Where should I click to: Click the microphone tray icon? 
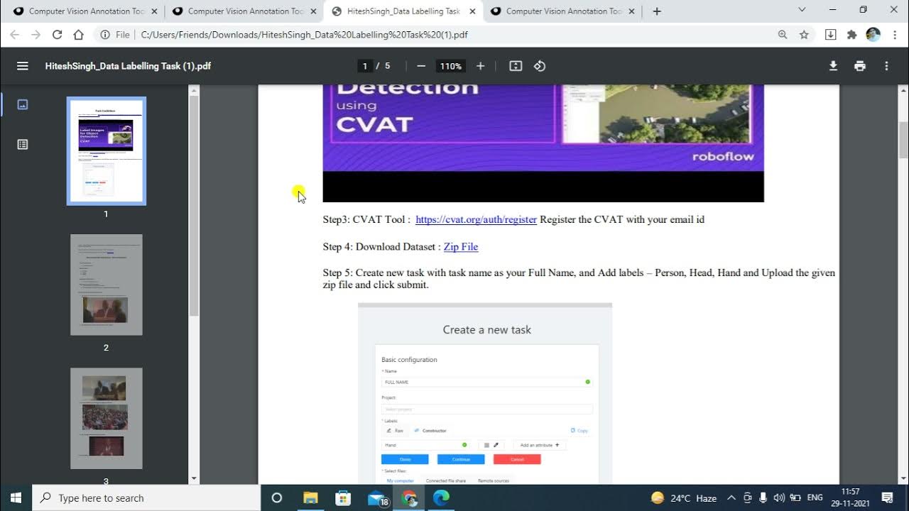tap(763, 498)
